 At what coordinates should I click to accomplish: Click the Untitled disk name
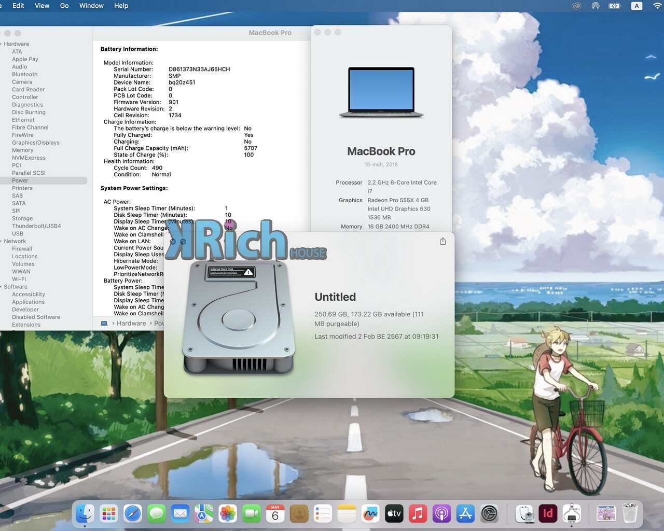tap(335, 297)
